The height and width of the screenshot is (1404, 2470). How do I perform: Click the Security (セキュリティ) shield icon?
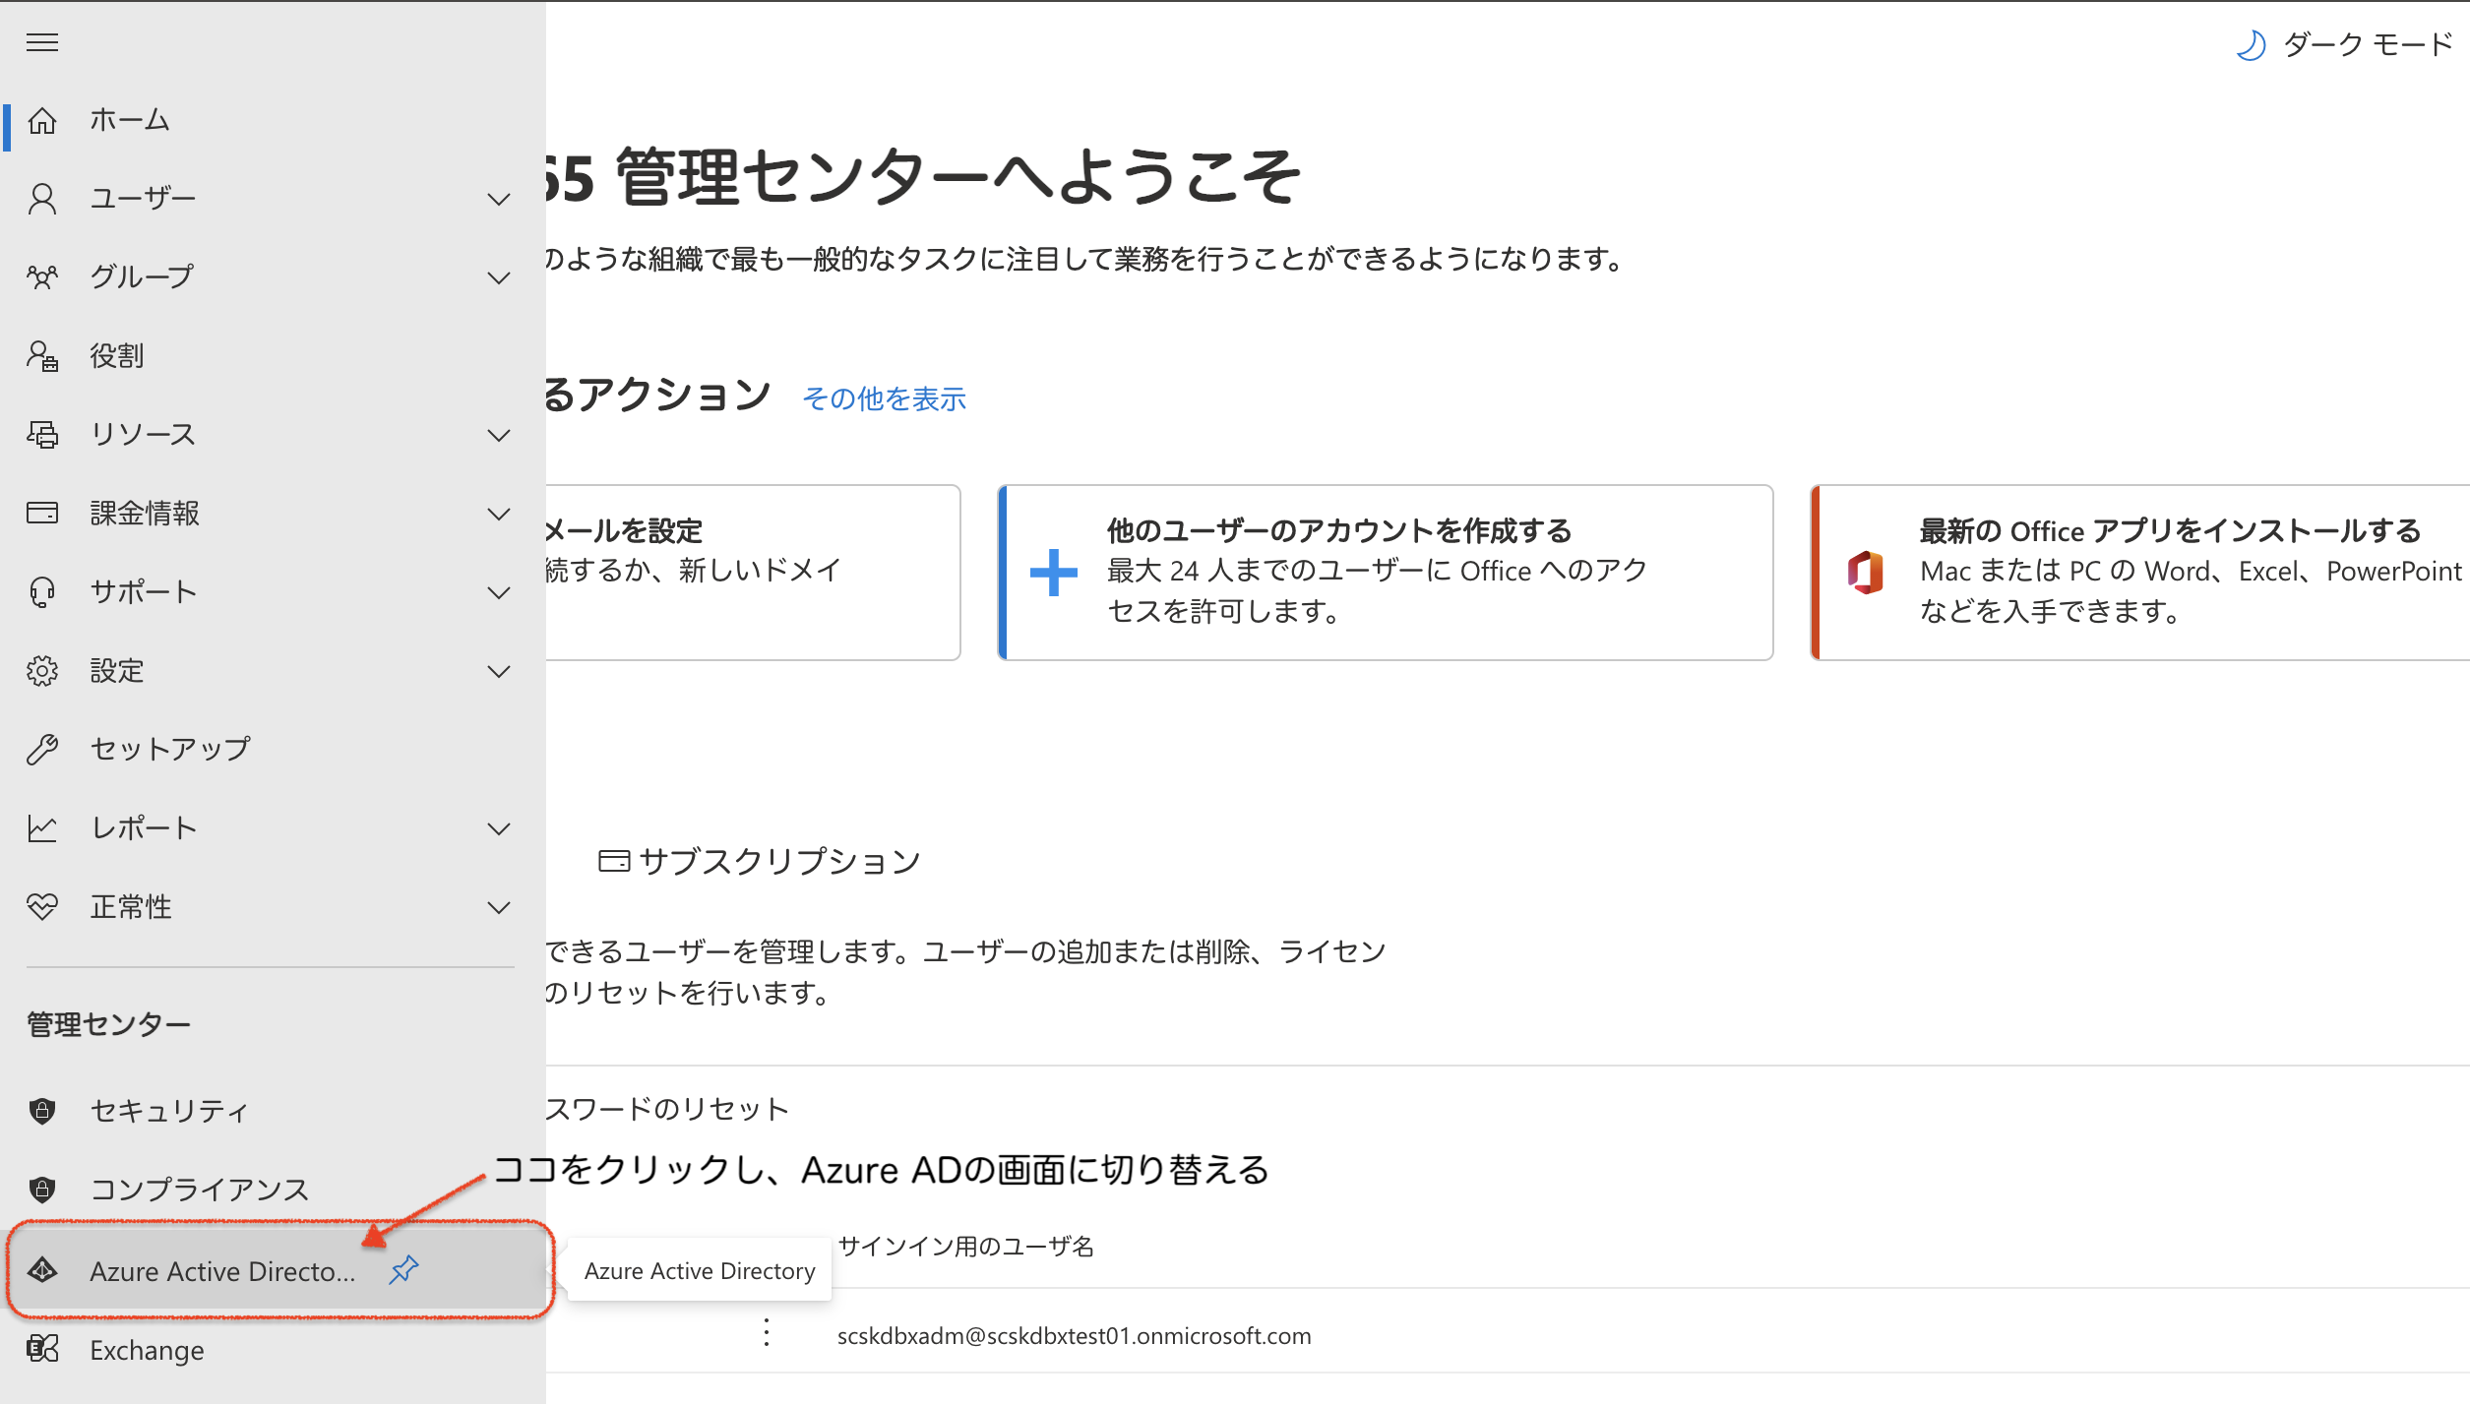coord(42,1111)
